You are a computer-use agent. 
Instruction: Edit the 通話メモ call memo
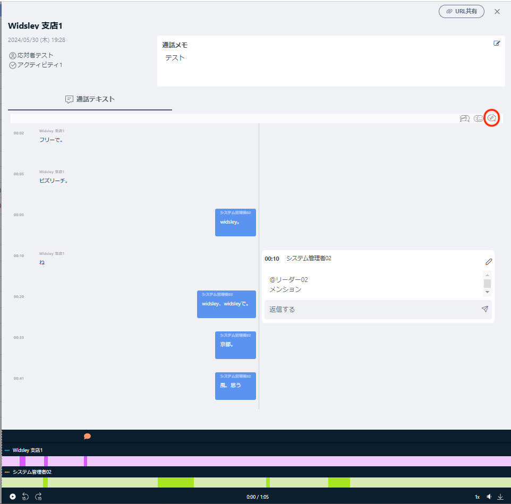pyautogui.click(x=497, y=44)
